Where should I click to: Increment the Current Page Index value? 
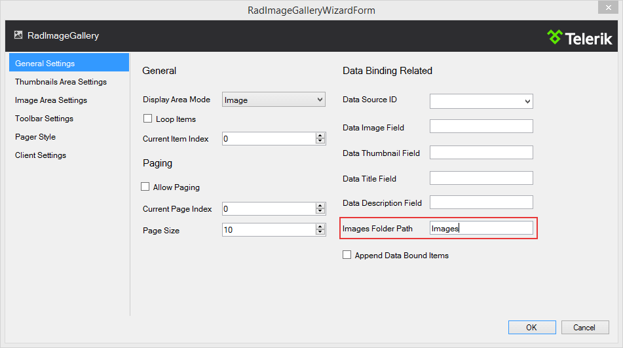click(x=320, y=206)
